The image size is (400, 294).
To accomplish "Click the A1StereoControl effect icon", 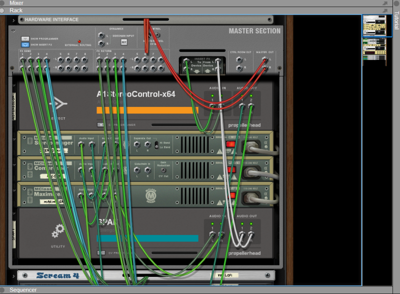I will coord(58,104).
